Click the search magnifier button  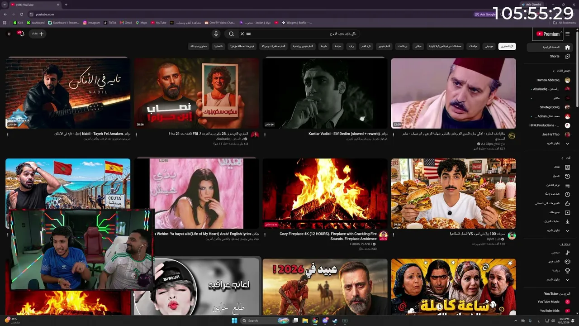(x=231, y=34)
